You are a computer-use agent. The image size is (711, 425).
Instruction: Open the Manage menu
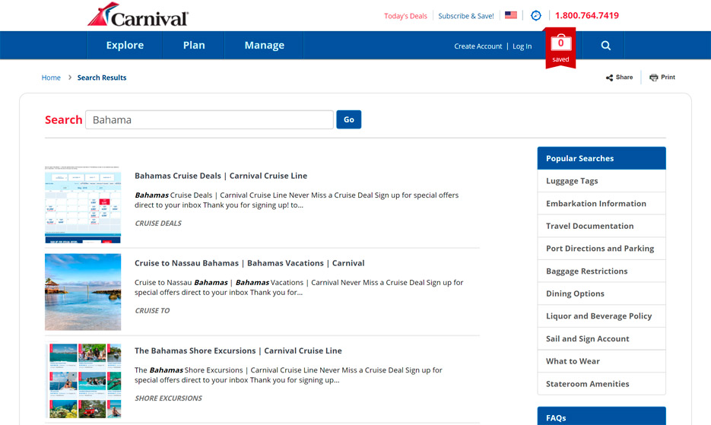(x=265, y=46)
